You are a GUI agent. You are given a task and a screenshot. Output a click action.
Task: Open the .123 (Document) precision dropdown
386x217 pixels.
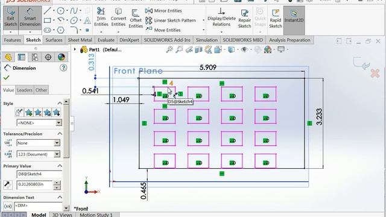pos(57,154)
